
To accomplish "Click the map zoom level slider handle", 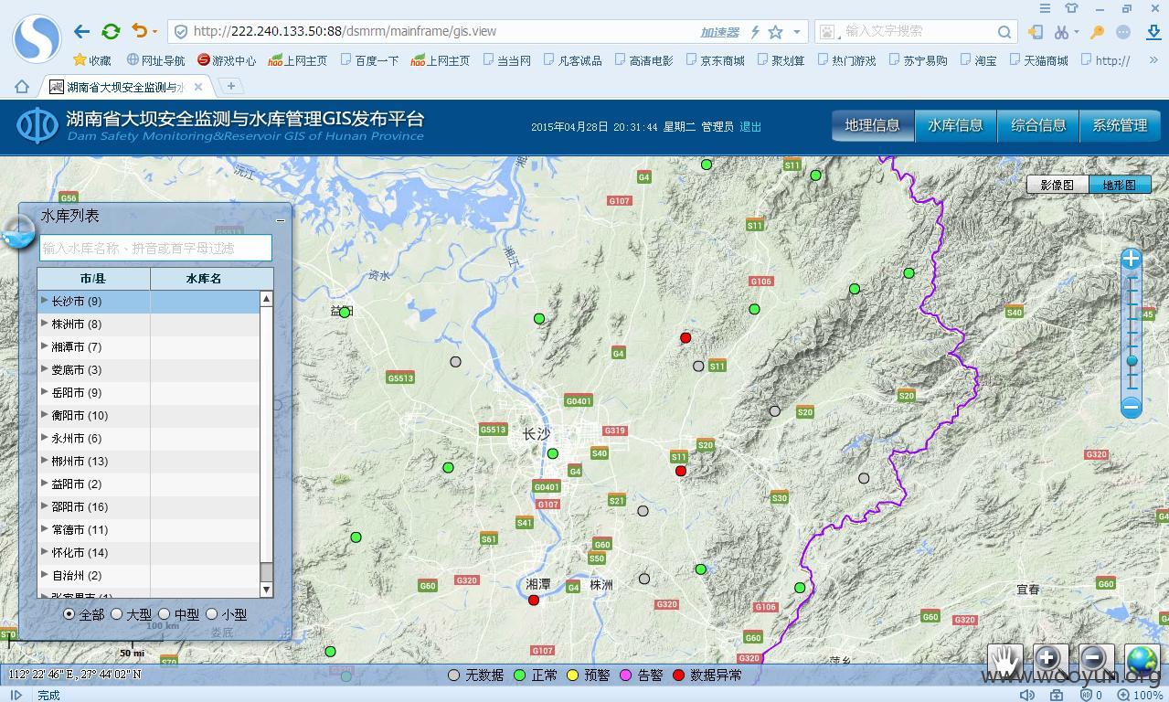I will [1132, 361].
